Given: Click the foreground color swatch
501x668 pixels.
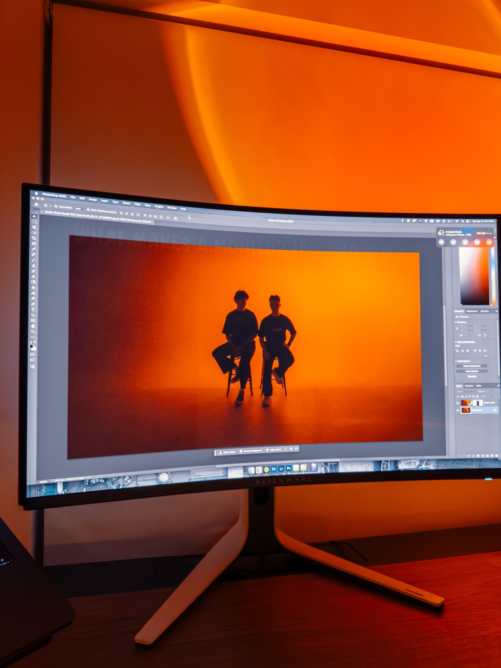Looking at the screenshot, I should 31,346.
